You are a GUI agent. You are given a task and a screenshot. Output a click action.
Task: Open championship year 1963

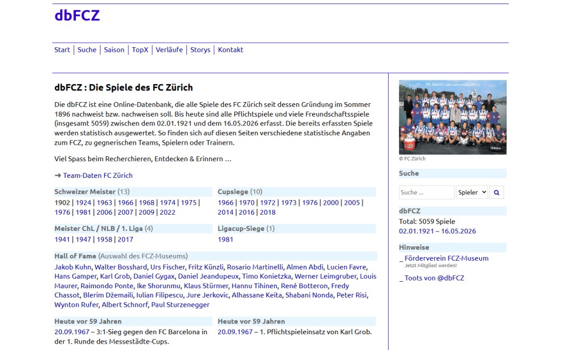(105, 202)
